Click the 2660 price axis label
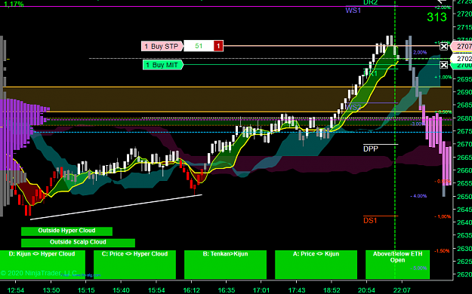Screen dimensions: 472x294 coord(464,170)
